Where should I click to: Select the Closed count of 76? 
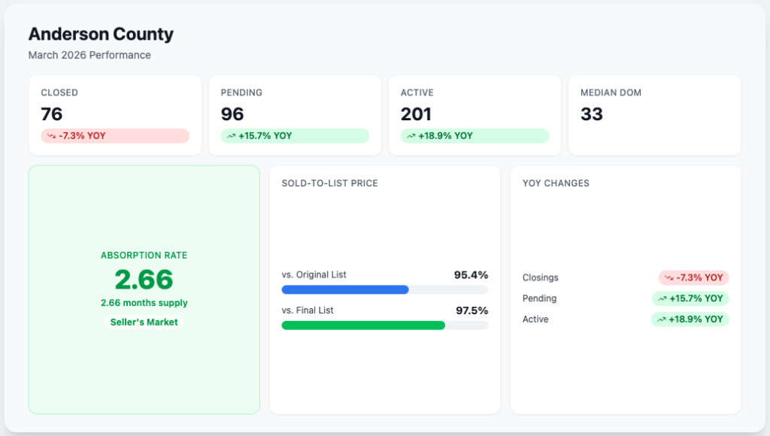pyautogui.click(x=52, y=114)
